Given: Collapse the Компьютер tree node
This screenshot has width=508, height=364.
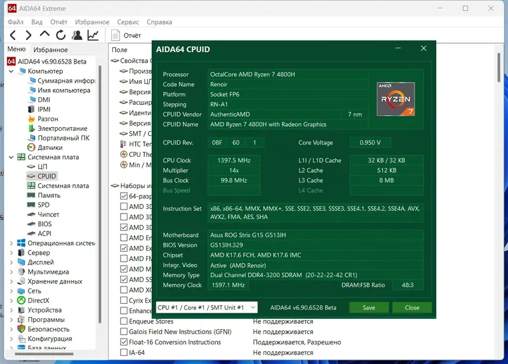Looking at the screenshot, I should tap(12, 71).
